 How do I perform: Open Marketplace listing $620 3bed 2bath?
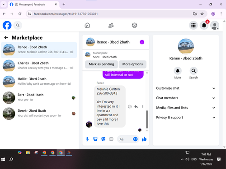click(116, 55)
